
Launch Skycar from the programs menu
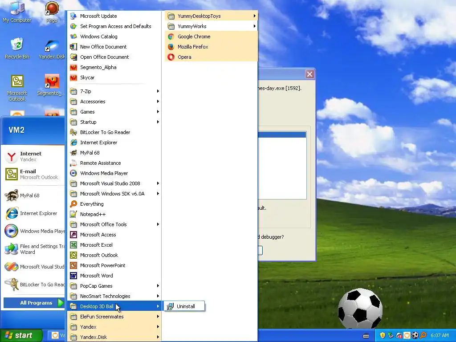114,77
